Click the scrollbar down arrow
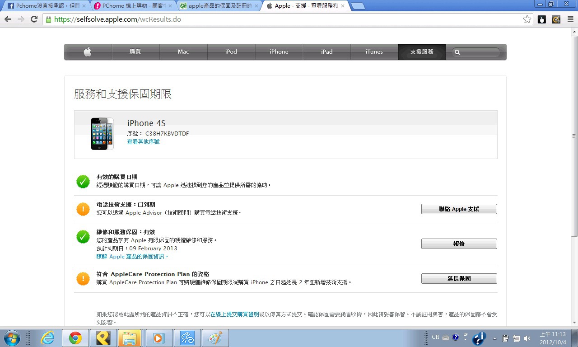The height and width of the screenshot is (347, 578). [x=574, y=322]
